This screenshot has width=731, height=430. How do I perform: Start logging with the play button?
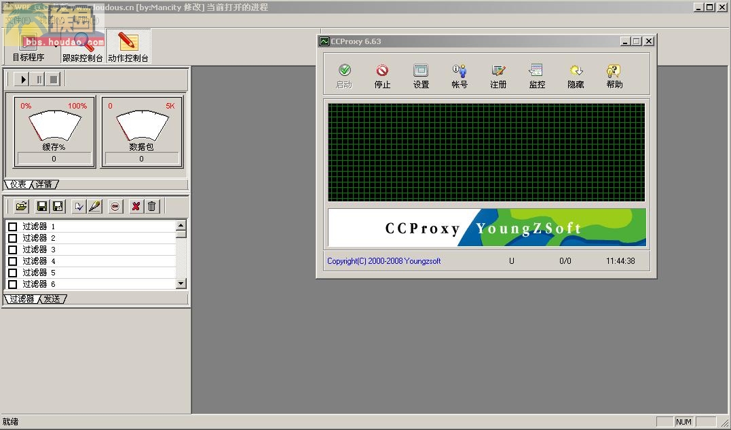[x=22, y=79]
